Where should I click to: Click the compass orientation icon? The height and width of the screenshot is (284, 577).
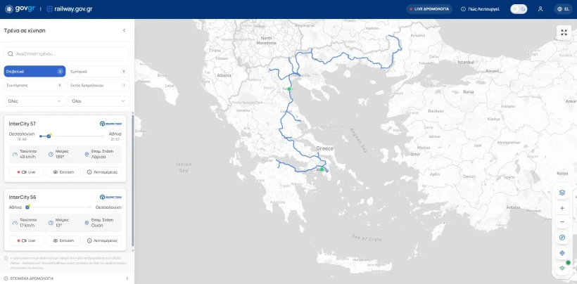click(x=562, y=238)
